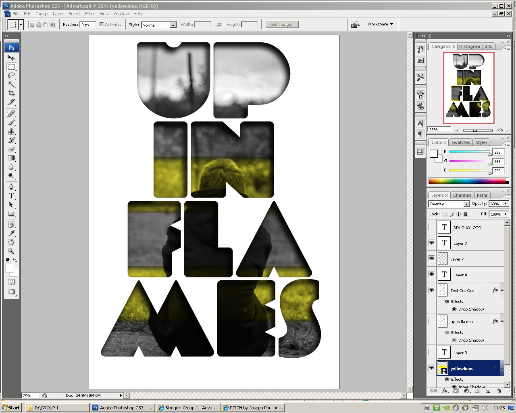
Task: Select the Eyedropper tool
Action: [11, 233]
